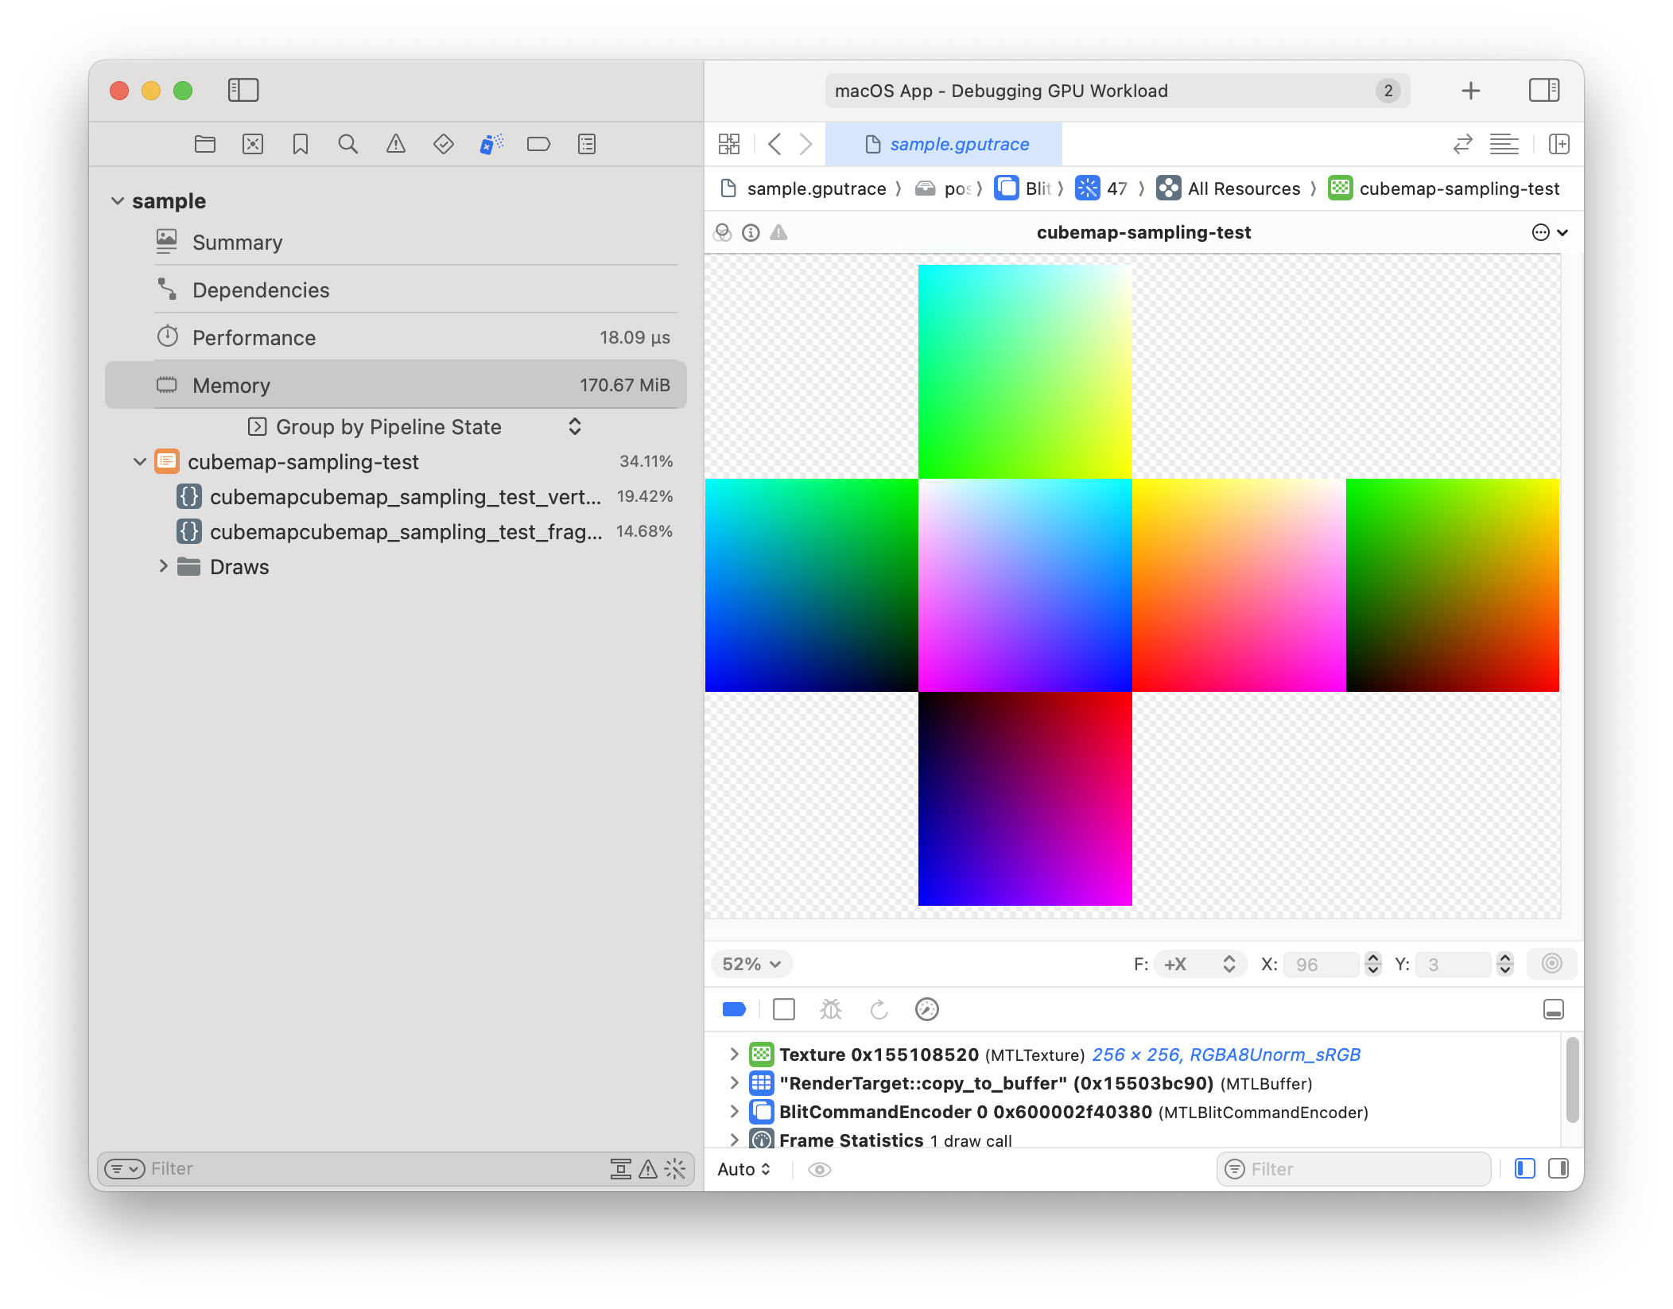Click All Resources in the jump bar
Screen dimensions: 1673x1309
1229,188
